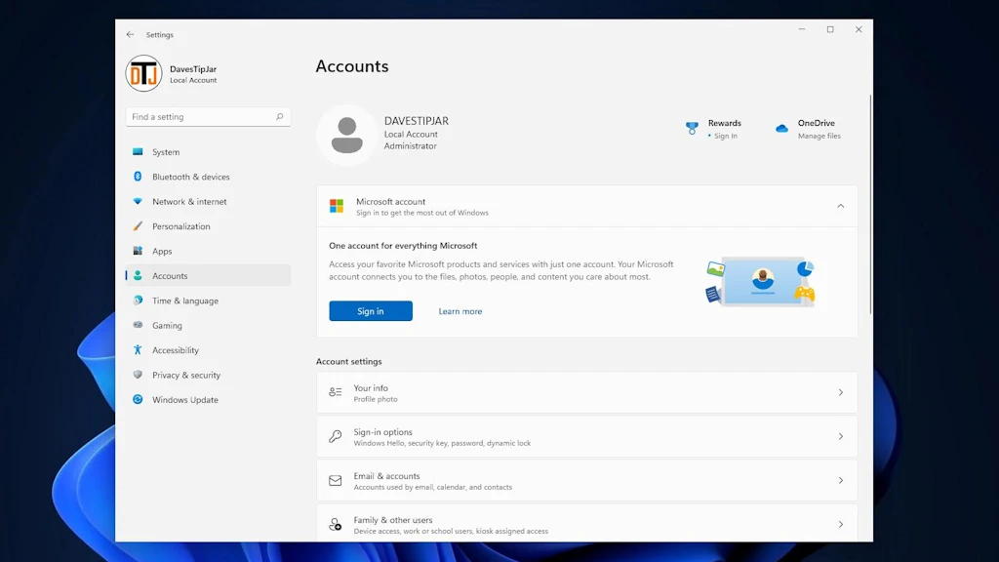Click the Privacy & security shield icon
This screenshot has width=999, height=562.
click(x=138, y=375)
